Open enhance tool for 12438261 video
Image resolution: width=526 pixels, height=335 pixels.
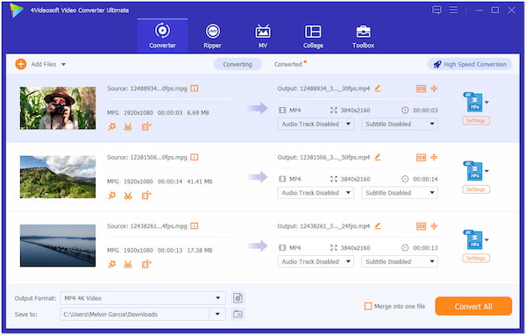[146, 264]
